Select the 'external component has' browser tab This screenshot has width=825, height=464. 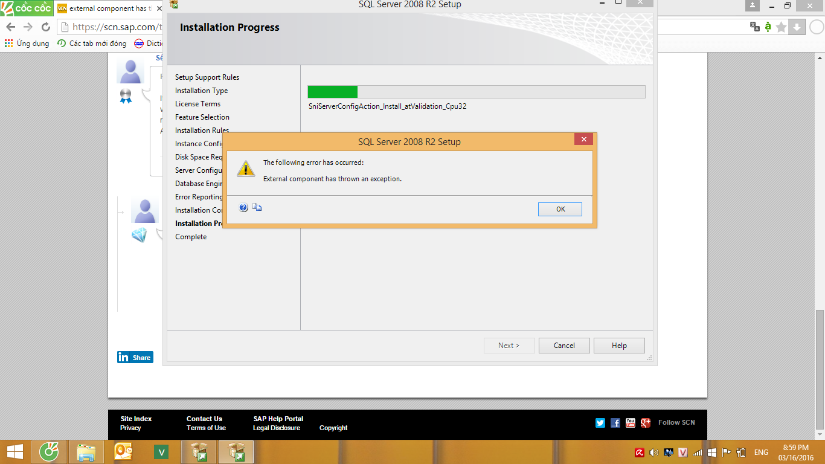pyautogui.click(x=109, y=8)
